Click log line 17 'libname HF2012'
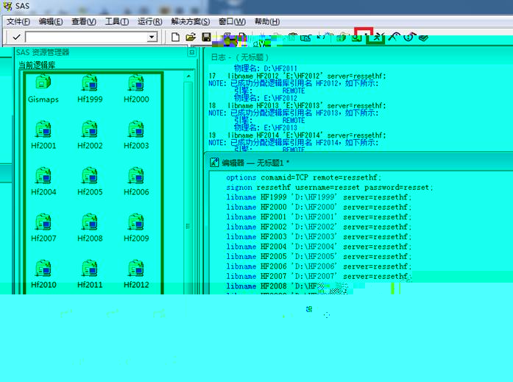 point(297,76)
